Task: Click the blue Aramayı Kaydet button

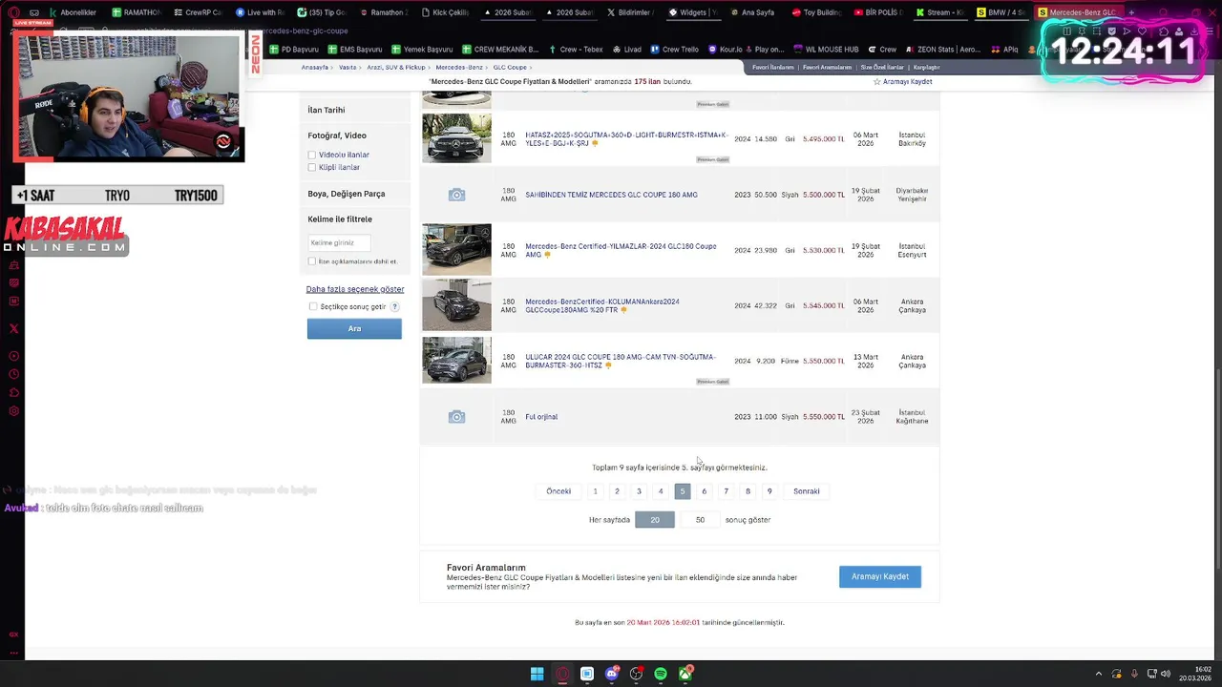Action: pyautogui.click(x=880, y=576)
